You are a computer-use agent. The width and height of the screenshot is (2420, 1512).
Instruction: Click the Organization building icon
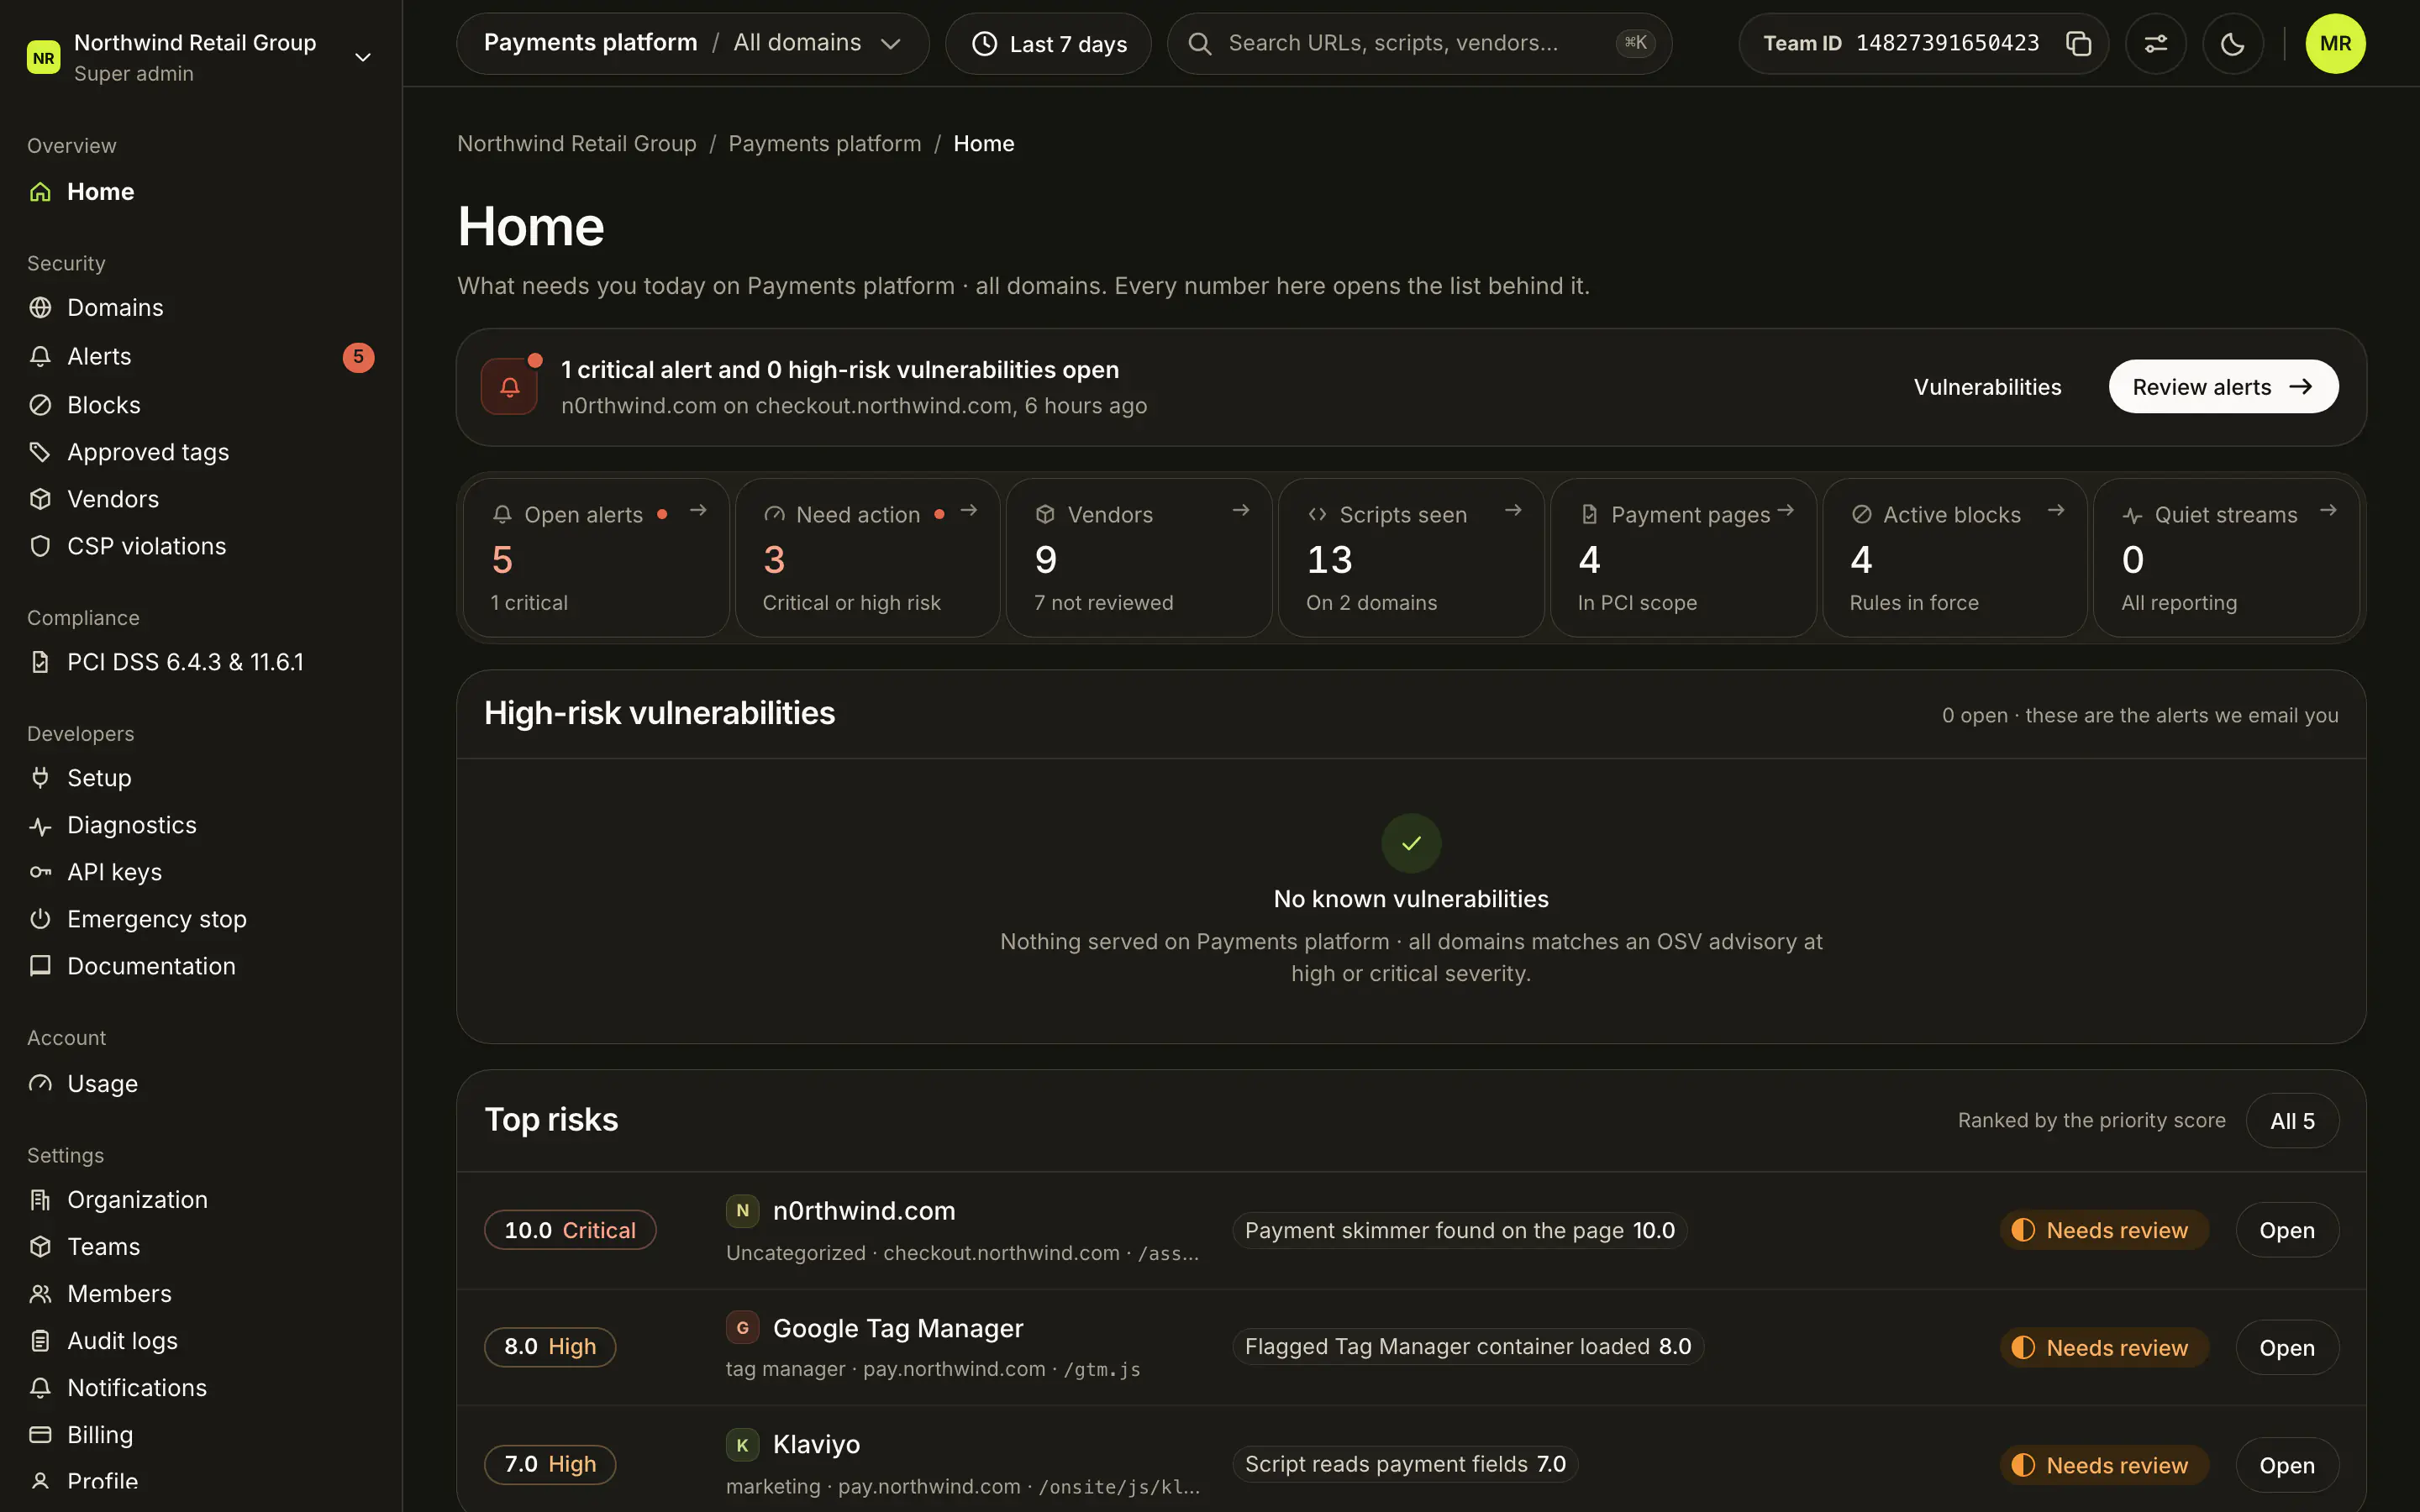(40, 1199)
